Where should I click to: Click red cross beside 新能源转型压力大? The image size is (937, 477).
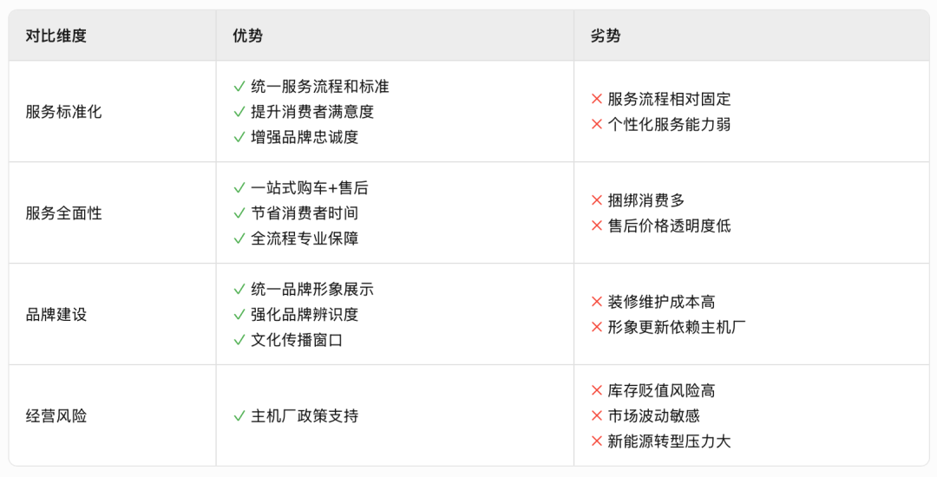point(596,441)
